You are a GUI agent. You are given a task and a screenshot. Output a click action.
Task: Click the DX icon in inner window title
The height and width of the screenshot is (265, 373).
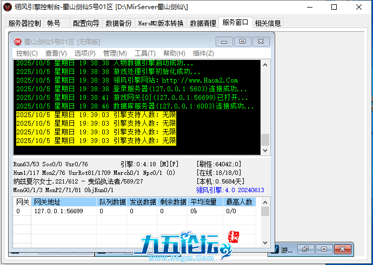click(x=17, y=42)
